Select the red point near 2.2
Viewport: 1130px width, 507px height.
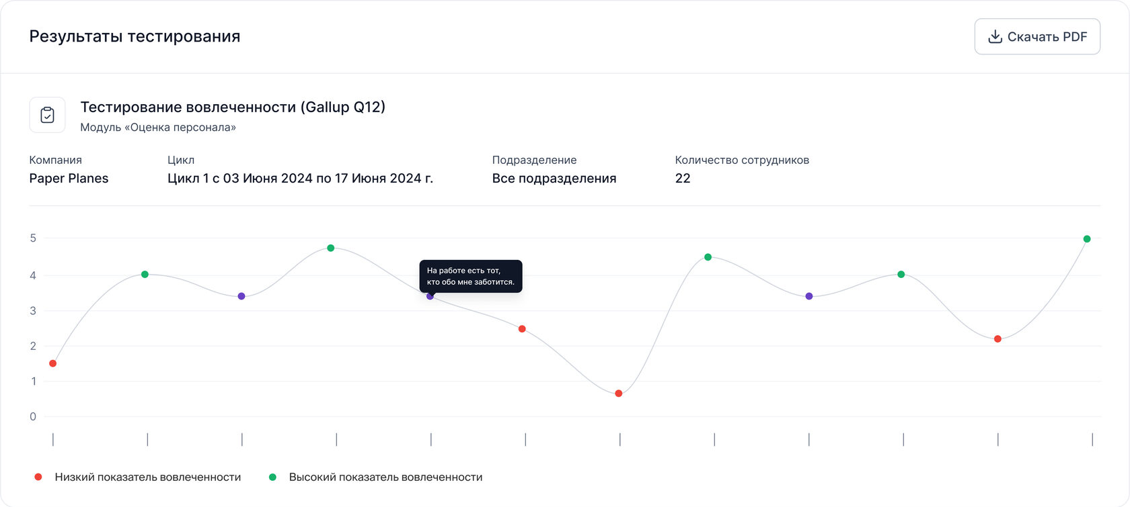(997, 339)
